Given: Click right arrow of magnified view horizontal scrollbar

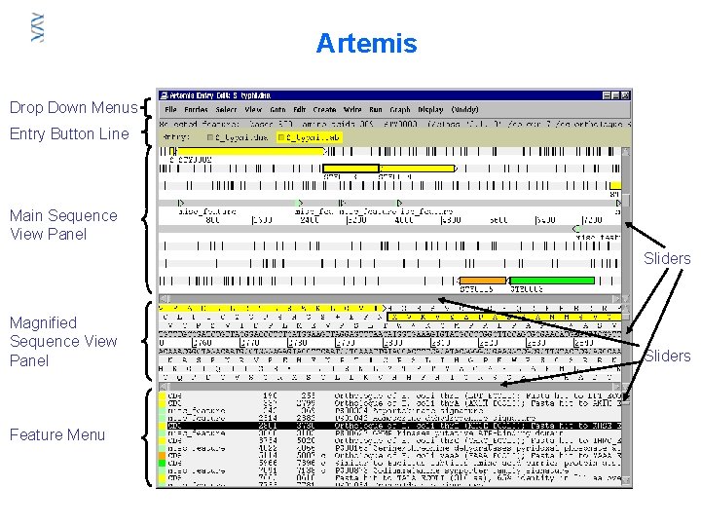Looking at the screenshot, I should (616, 387).
